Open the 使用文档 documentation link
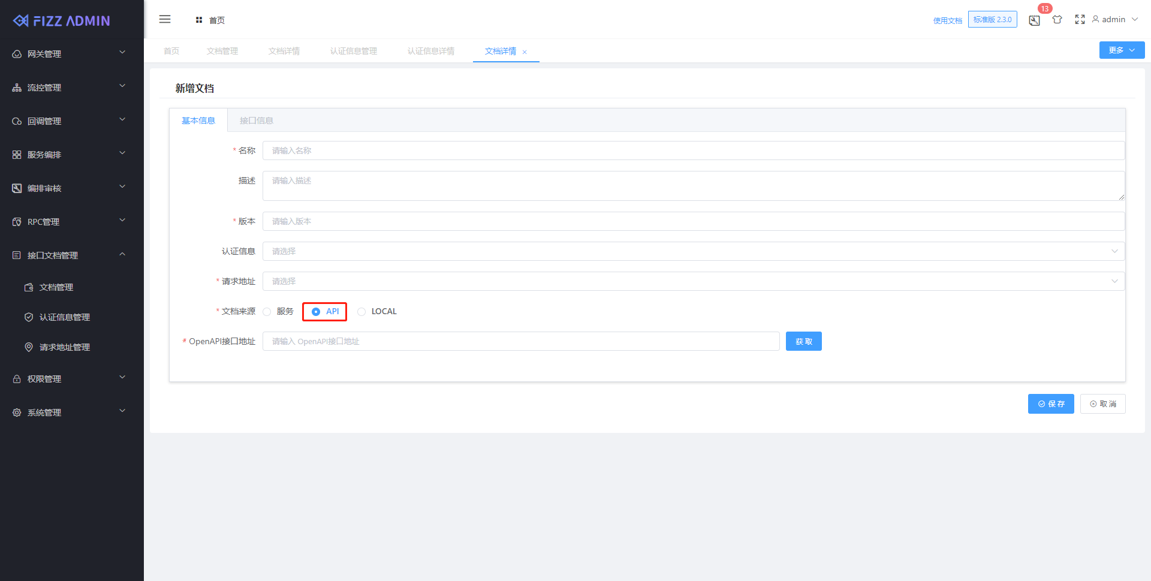The width and height of the screenshot is (1151, 581). coord(947,20)
